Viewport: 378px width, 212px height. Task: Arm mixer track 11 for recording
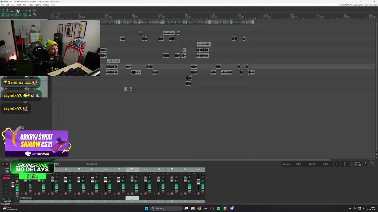click(159, 194)
